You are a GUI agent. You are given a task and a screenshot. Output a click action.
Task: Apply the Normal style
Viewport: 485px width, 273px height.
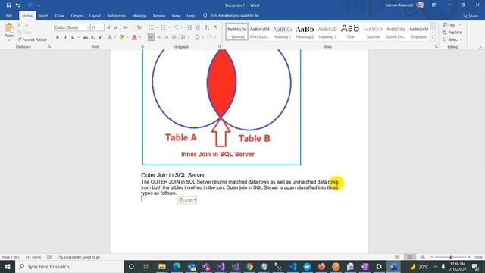click(236, 32)
